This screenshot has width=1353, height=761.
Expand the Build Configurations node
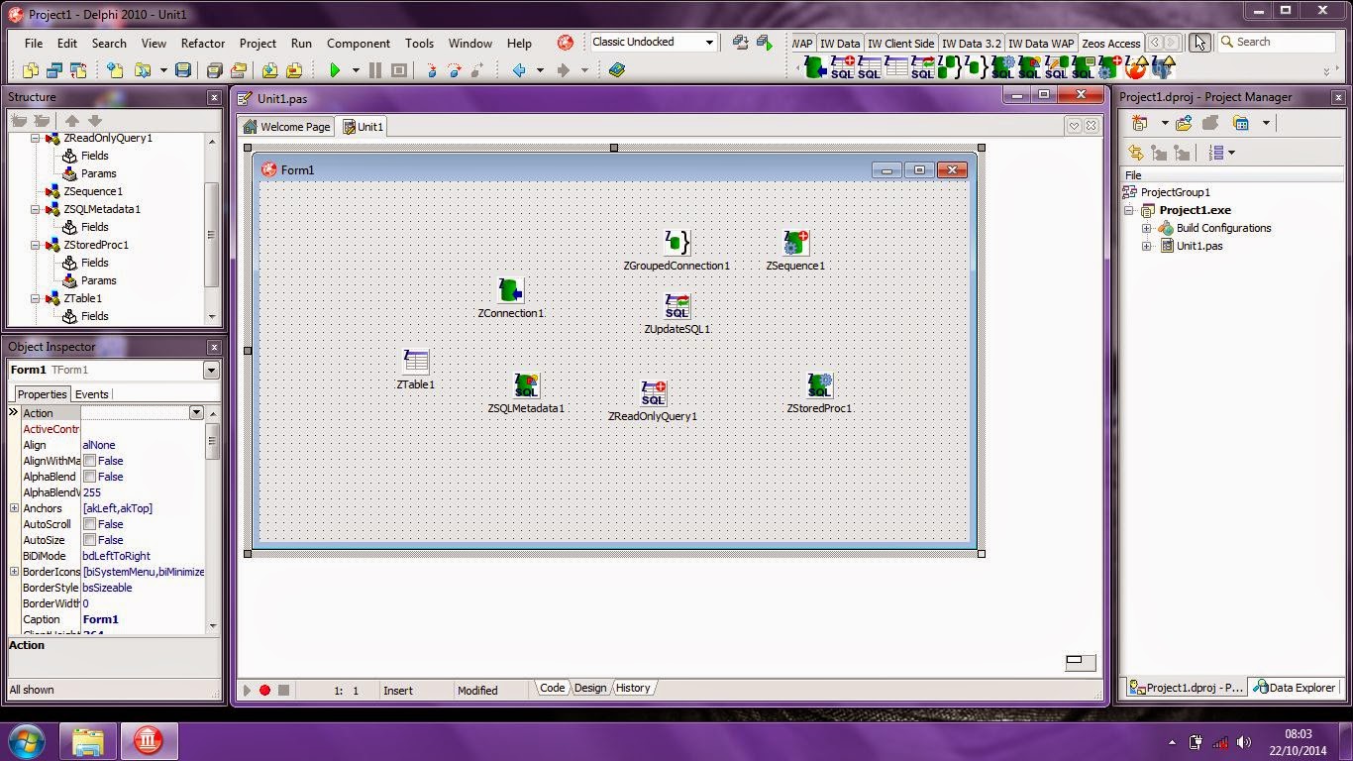pos(1146,228)
